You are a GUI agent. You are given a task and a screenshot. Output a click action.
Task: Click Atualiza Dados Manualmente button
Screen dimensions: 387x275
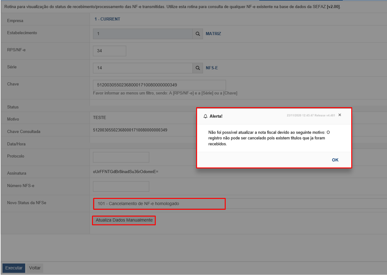tap(124, 220)
